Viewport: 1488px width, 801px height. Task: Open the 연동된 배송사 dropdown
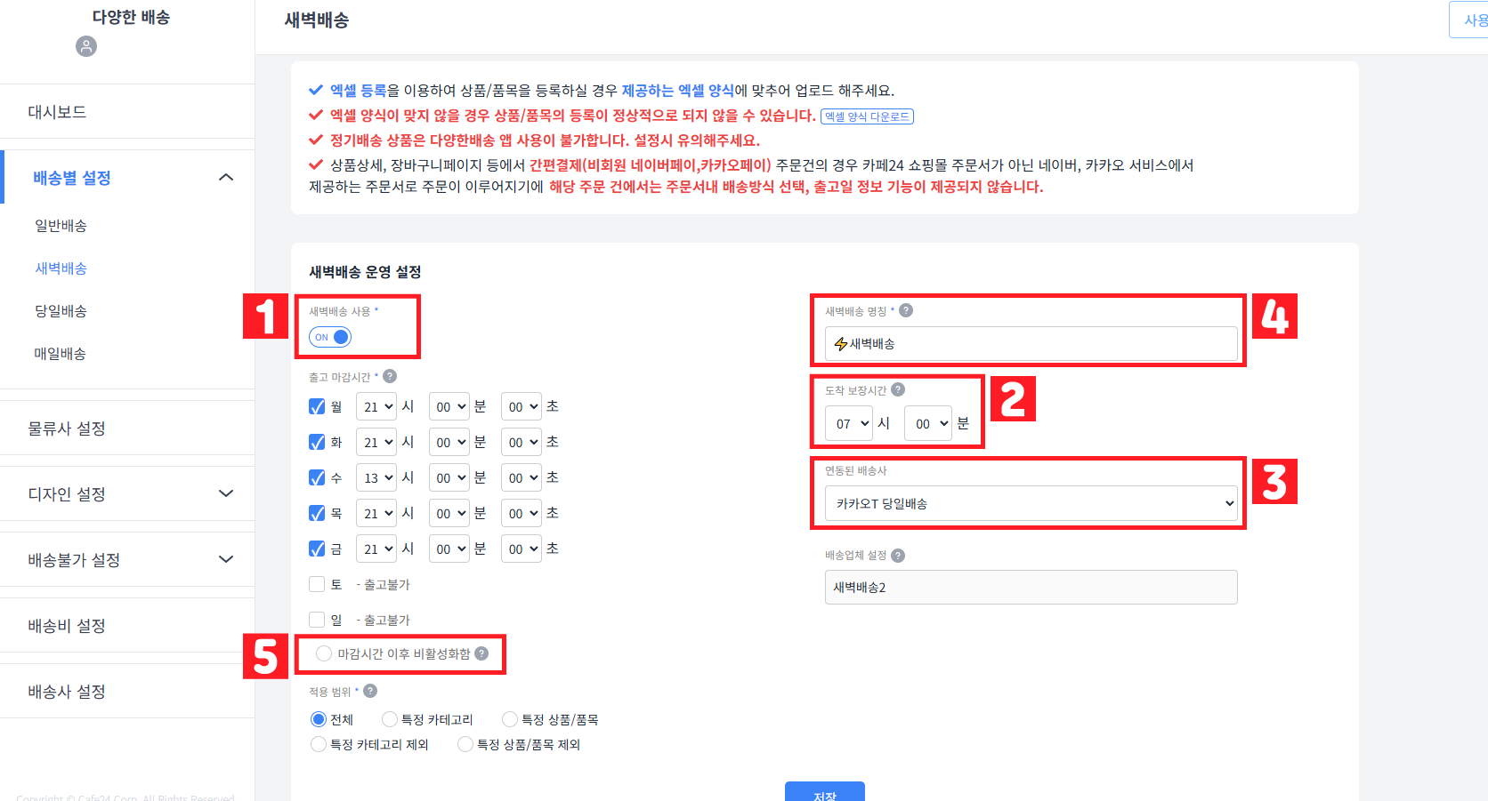click(1030, 502)
